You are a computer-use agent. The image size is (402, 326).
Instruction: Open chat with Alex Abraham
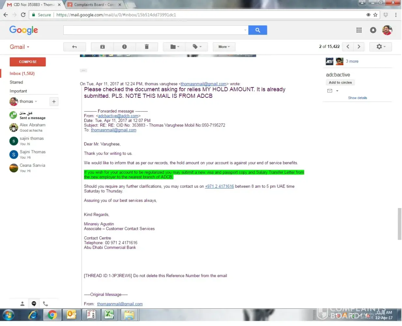pyautogui.click(x=33, y=127)
